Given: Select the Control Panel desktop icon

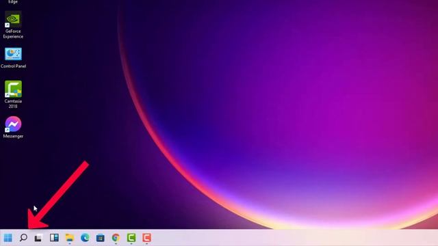Looking at the screenshot, I should tap(13, 58).
